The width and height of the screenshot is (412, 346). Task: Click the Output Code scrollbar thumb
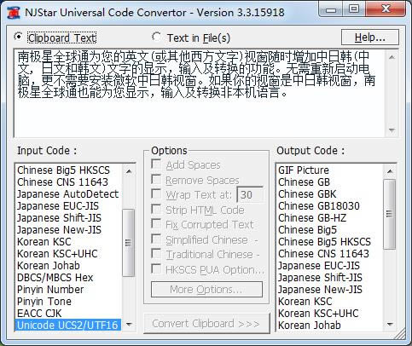(x=390, y=214)
